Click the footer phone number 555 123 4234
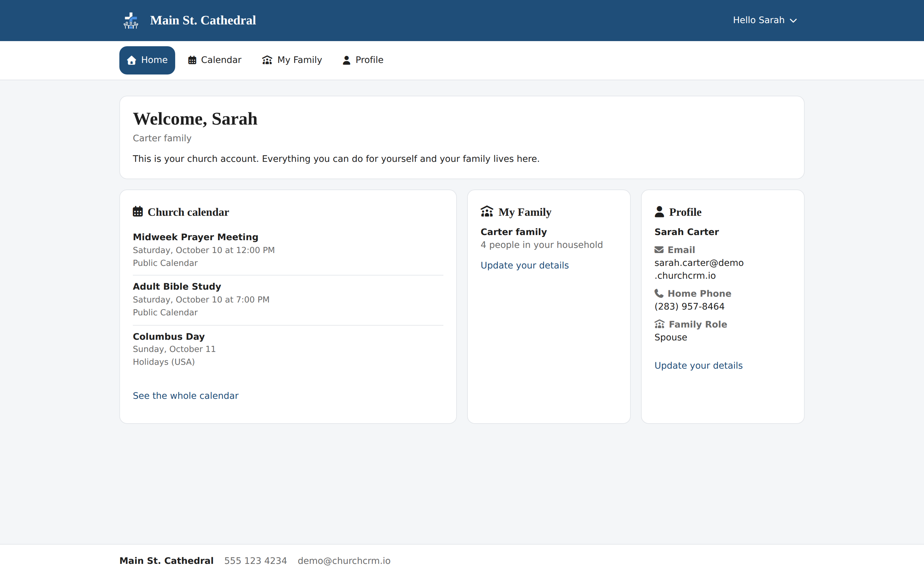The width and height of the screenshot is (924, 578). pos(255,561)
